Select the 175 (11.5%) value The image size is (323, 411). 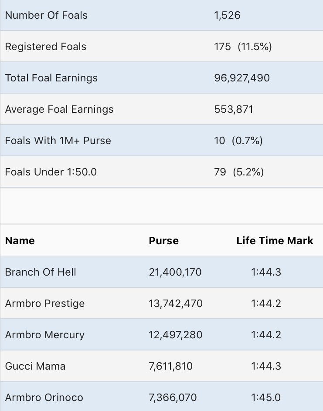click(x=243, y=47)
